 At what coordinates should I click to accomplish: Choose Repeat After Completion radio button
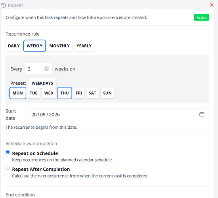point(8,168)
